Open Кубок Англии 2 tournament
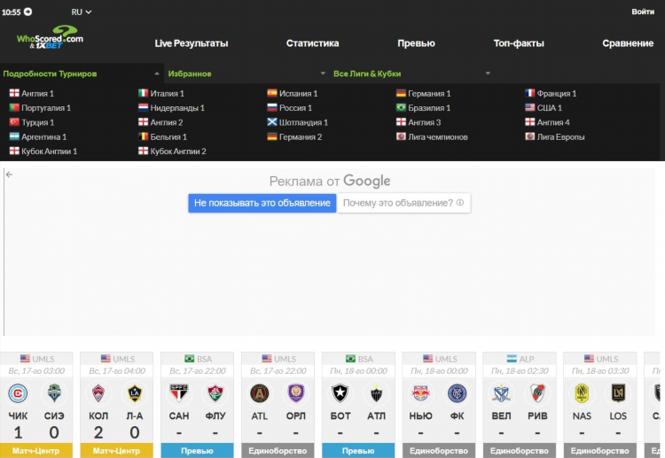The width and height of the screenshot is (665, 458). 172,151
